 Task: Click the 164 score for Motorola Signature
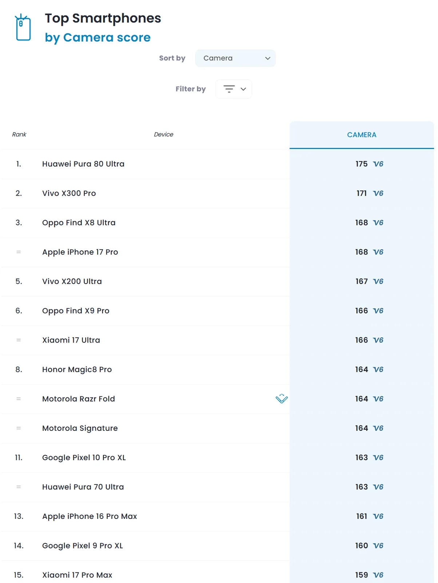point(361,428)
